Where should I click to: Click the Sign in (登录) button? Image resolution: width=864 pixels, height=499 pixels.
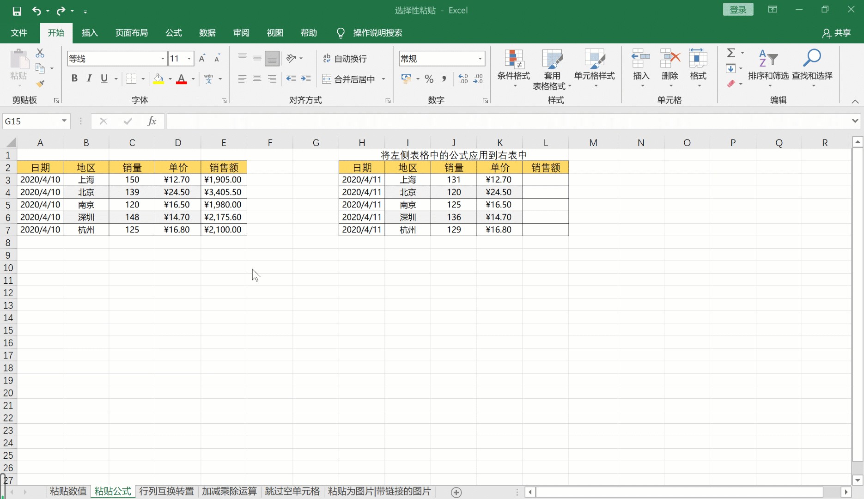pyautogui.click(x=738, y=10)
